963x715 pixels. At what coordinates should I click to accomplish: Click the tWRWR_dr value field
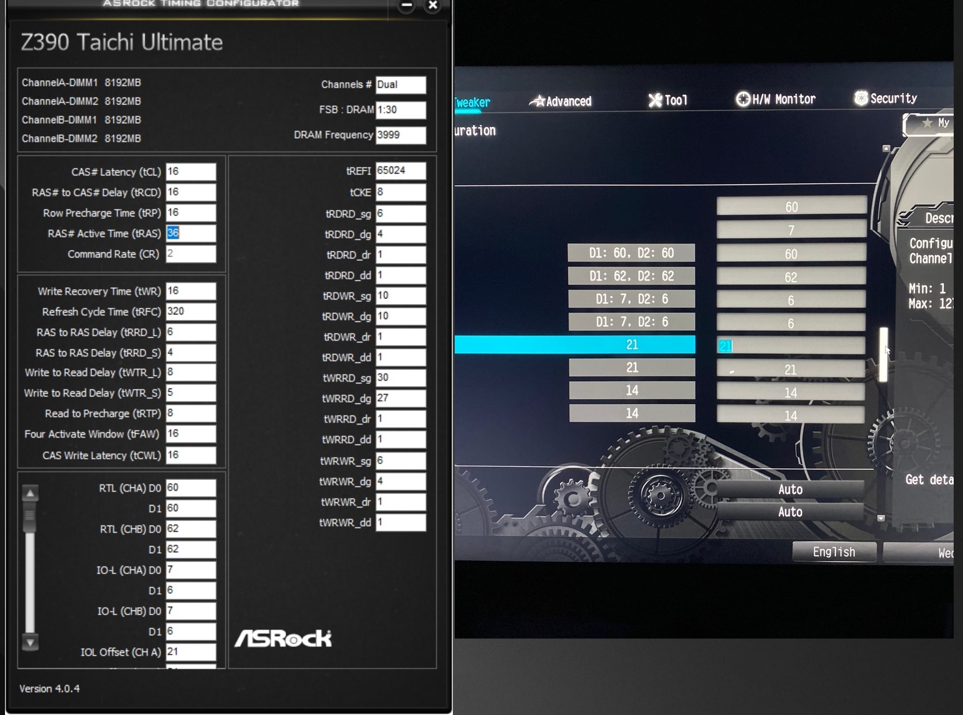pyautogui.click(x=401, y=502)
